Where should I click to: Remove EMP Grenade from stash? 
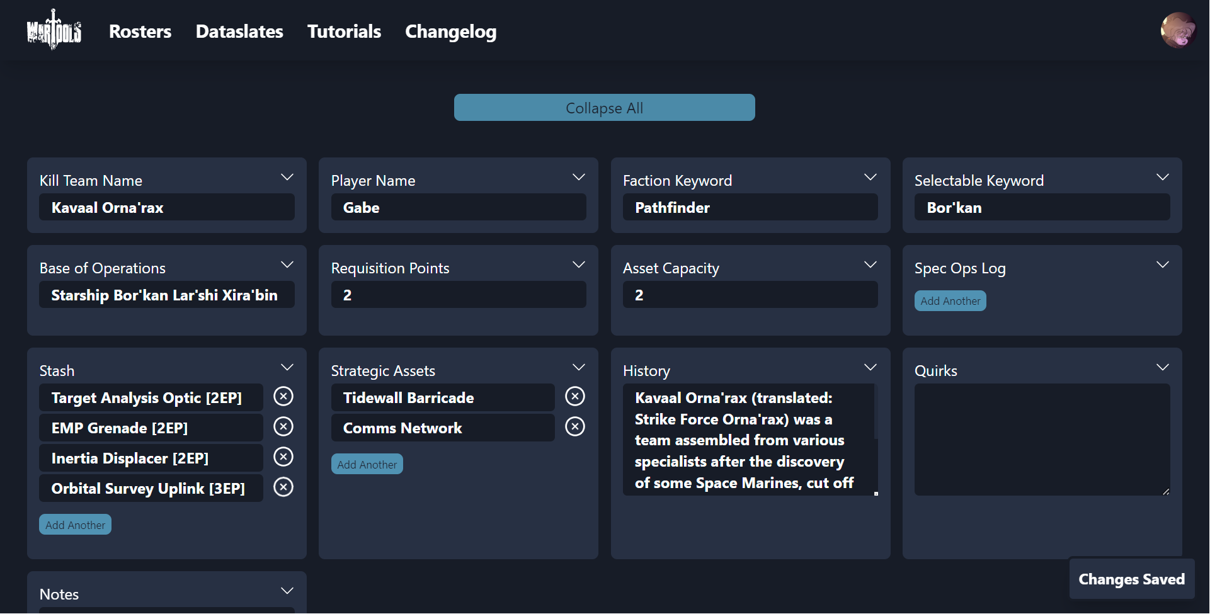click(283, 426)
